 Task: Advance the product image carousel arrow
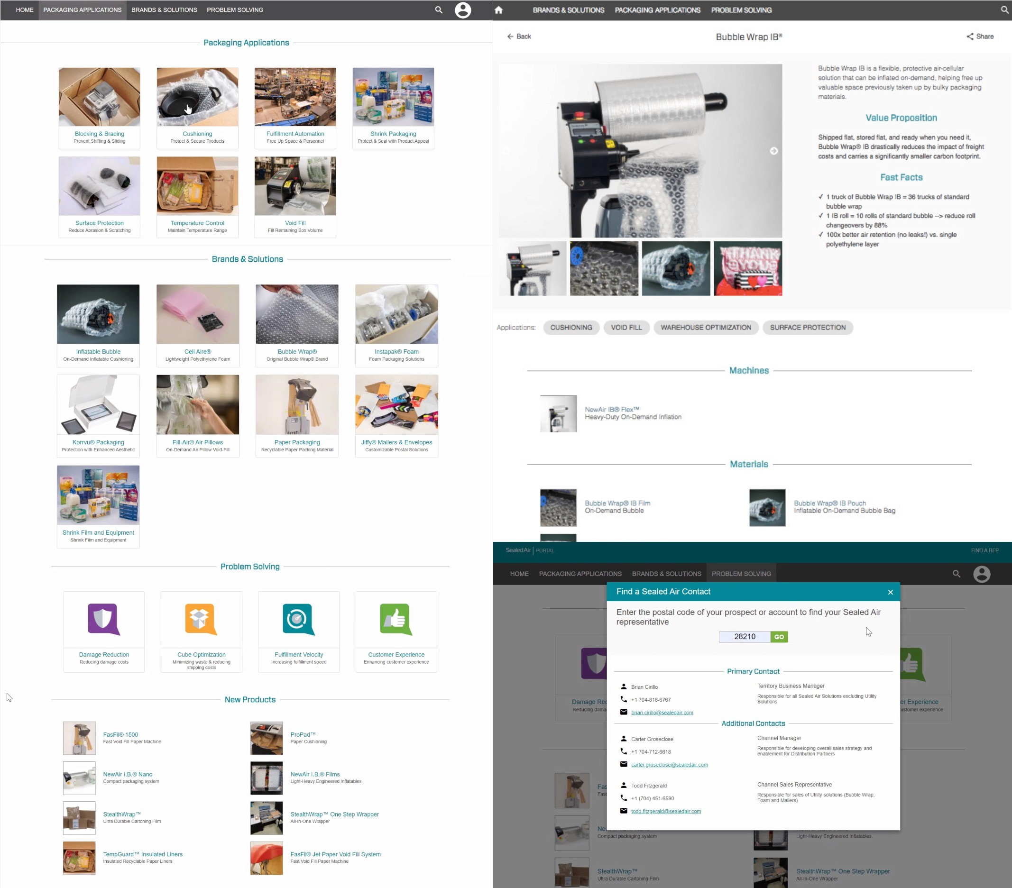[774, 151]
